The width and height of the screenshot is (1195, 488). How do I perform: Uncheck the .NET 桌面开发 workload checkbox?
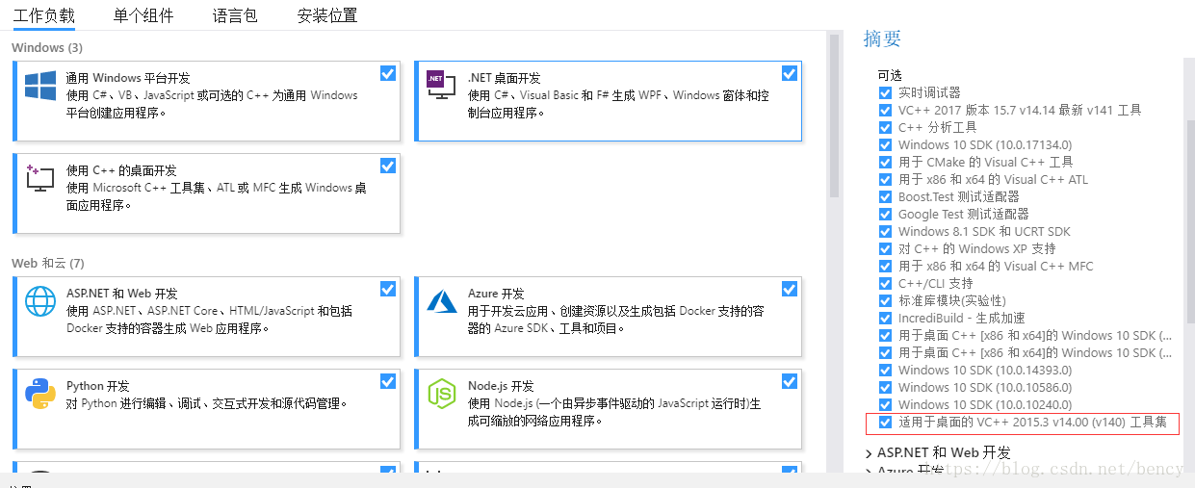click(x=790, y=73)
